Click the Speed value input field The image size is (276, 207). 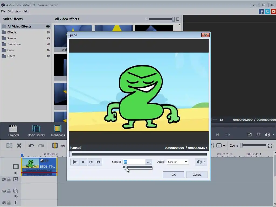[134, 162]
